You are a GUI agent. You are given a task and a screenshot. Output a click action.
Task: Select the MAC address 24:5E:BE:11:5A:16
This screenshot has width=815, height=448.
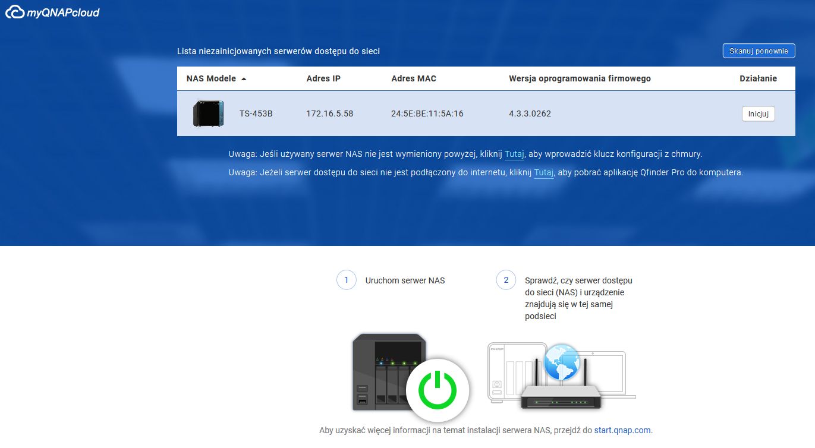427,113
